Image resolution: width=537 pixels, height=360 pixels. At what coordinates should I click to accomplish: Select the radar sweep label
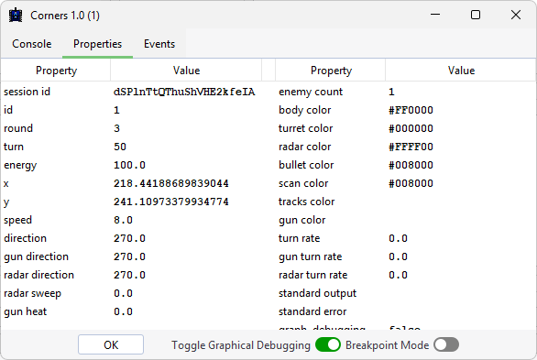click(33, 293)
